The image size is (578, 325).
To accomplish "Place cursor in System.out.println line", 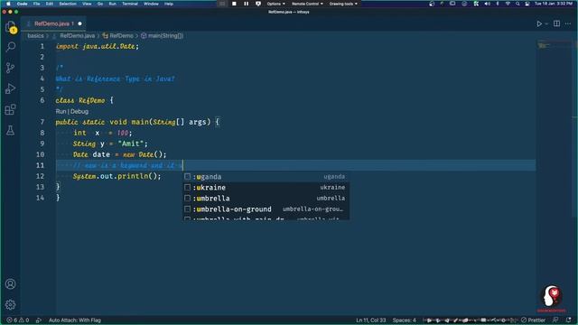I will [117, 176].
